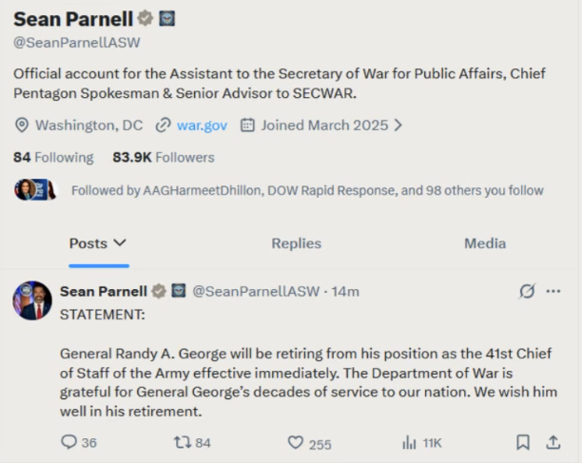Expand Joined March 2025 account details
Image resolution: width=582 pixels, height=463 pixels.
tap(398, 125)
